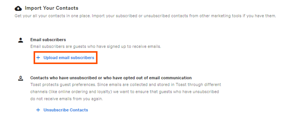Viewport: 291px width, 117px height.
Task: Click the heading about contacts who have unsubscribed
Action: click(111, 78)
